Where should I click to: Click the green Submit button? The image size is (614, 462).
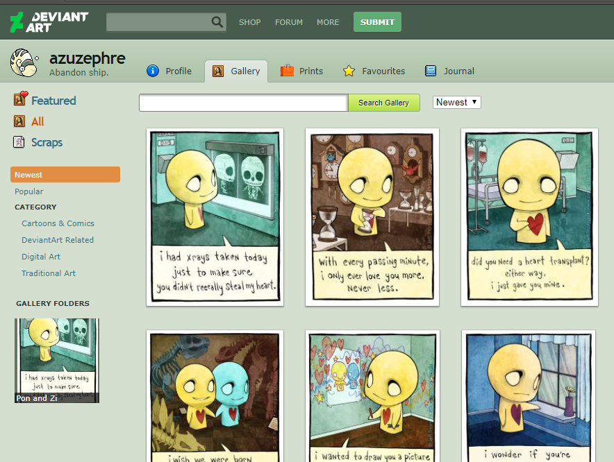click(377, 22)
